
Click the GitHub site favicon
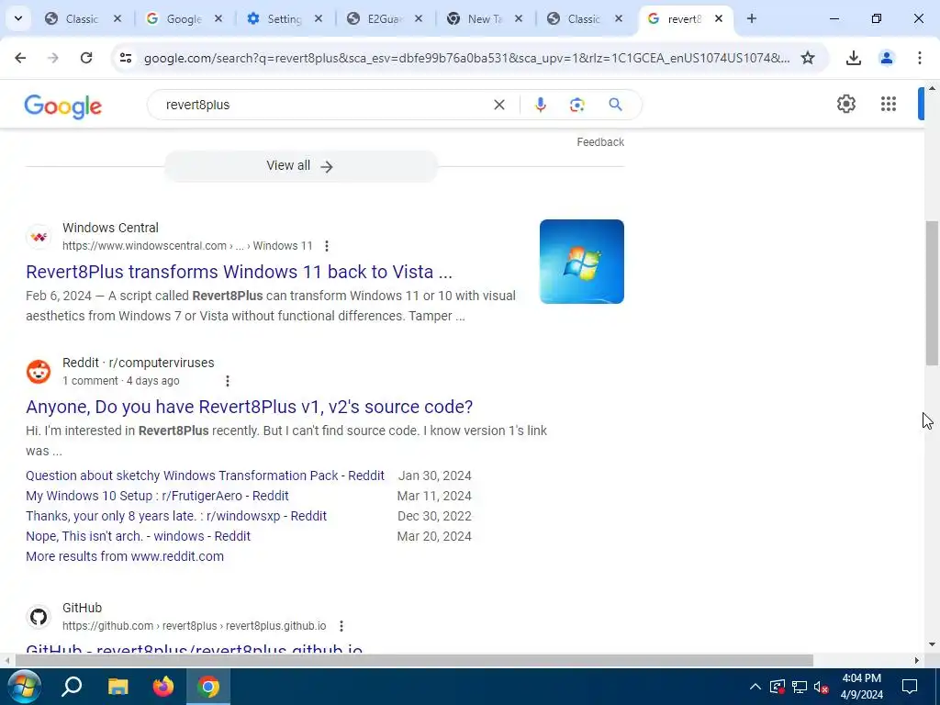pos(39,617)
